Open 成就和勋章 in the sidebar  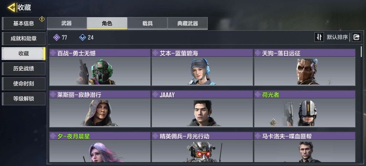pyautogui.click(x=24, y=39)
